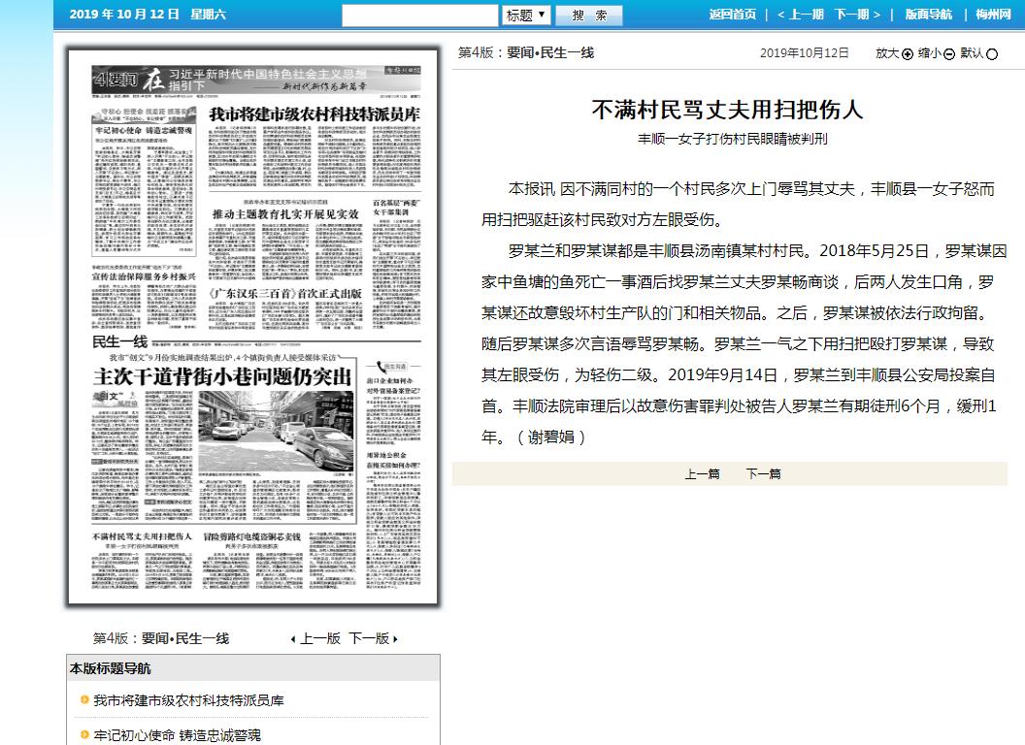Open previous page 上一版 below the thumbnail
Screen dimensions: 1025x745
click(320, 638)
